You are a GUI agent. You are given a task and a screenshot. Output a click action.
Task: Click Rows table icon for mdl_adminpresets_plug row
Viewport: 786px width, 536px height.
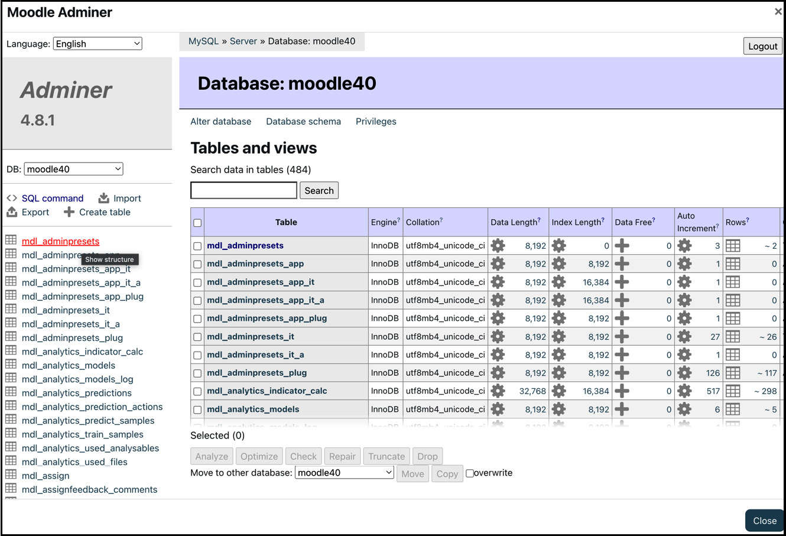(x=733, y=373)
